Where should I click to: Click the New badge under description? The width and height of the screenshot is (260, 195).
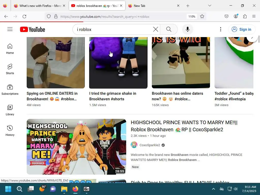[x=135, y=167]
